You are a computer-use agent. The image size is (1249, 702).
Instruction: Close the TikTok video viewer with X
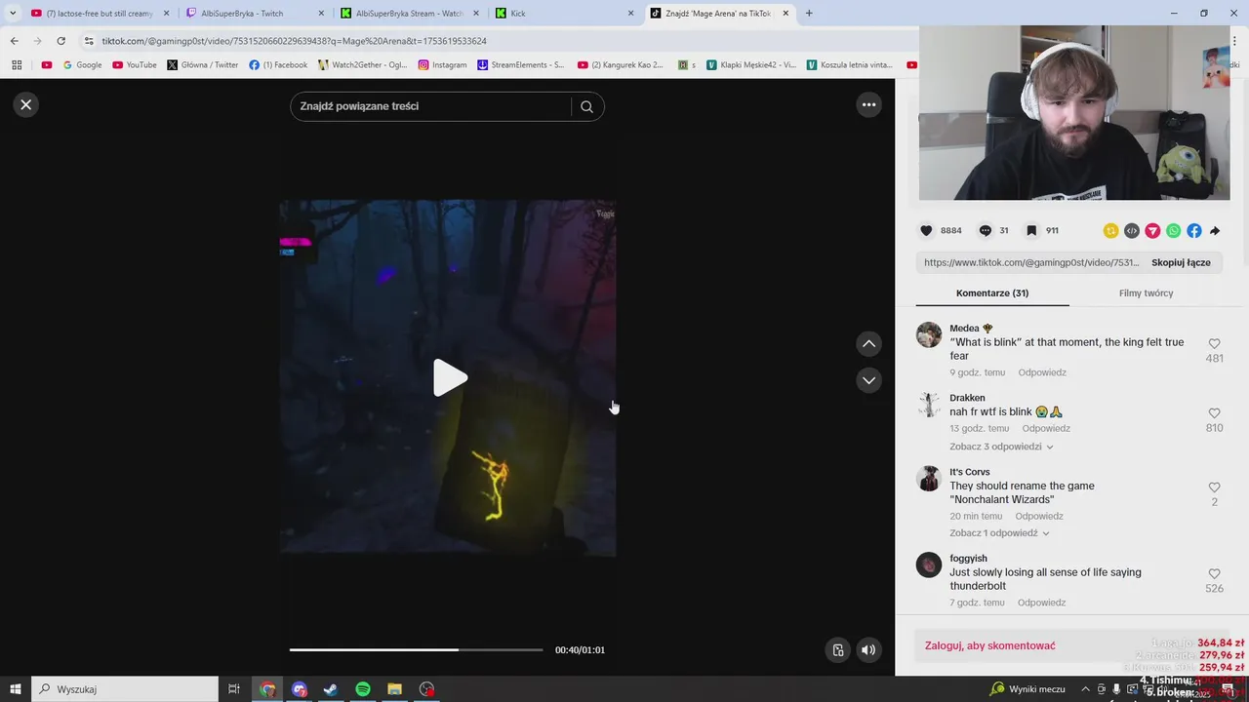(26, 104)
